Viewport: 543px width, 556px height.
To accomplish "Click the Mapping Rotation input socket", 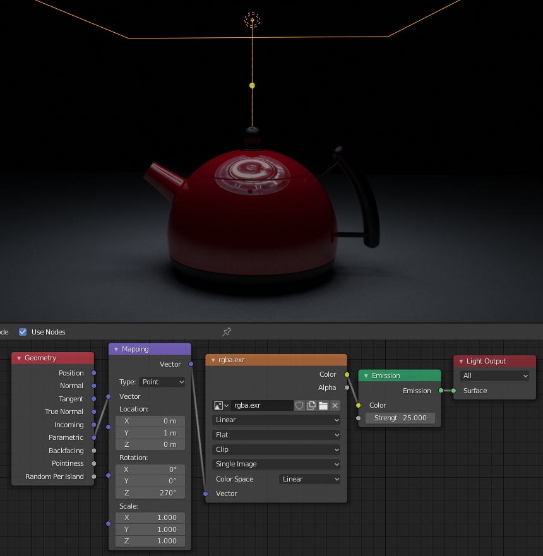I will point(109,475).
